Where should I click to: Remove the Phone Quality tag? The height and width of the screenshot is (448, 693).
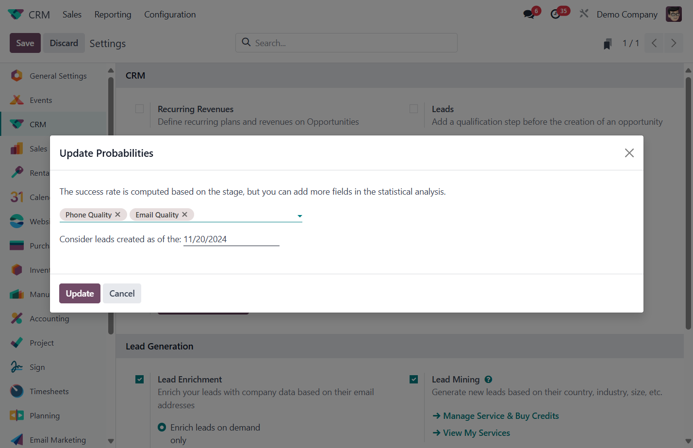(117, 215)
